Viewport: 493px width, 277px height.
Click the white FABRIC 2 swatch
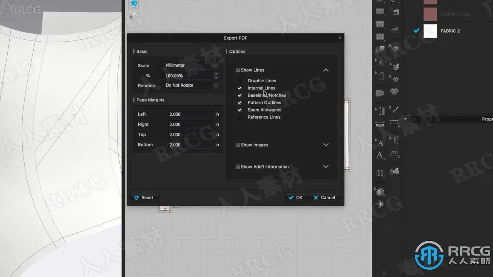tap(430, 31)
